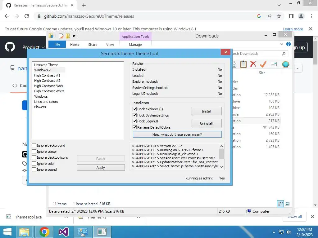Screen dimensions: 318x238
Task: Open the View ribbon tab
Action: 110,45
